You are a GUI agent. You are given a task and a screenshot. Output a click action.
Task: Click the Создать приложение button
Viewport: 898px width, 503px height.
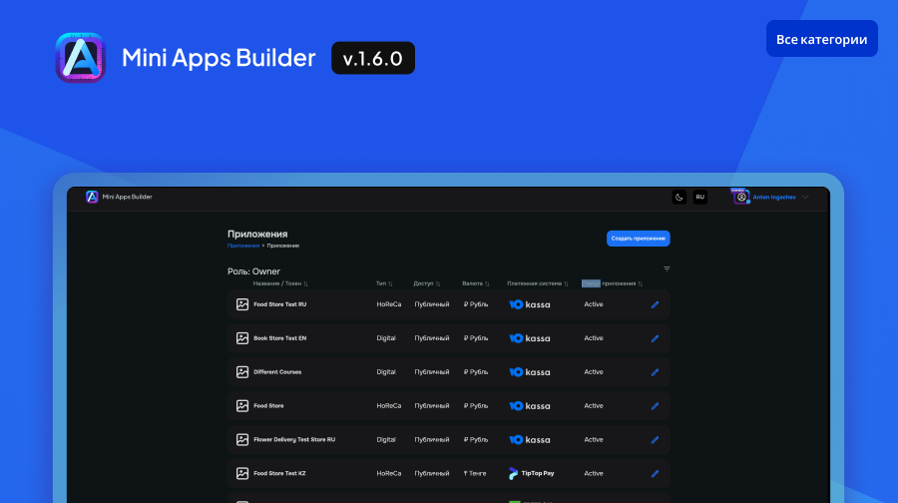click(638, 239)
